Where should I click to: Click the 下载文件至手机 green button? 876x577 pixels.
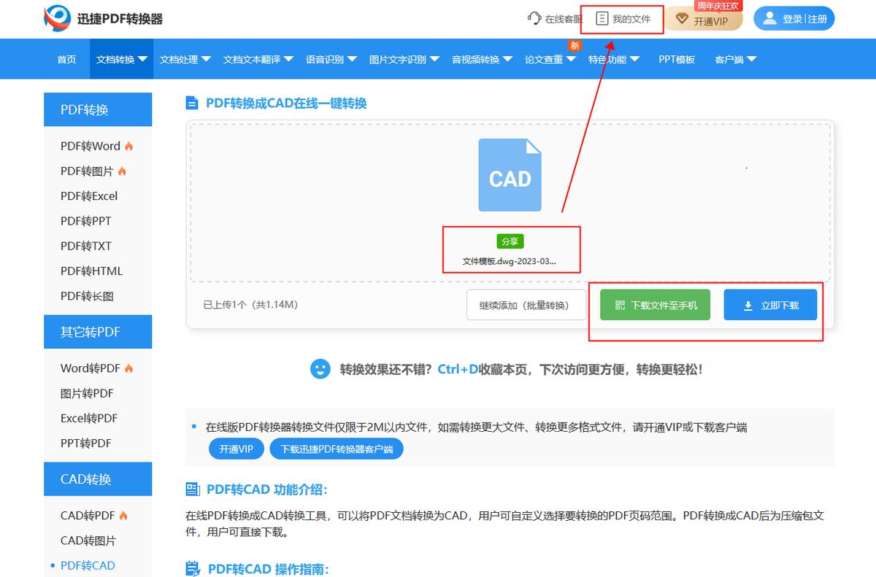pos(653,305)
